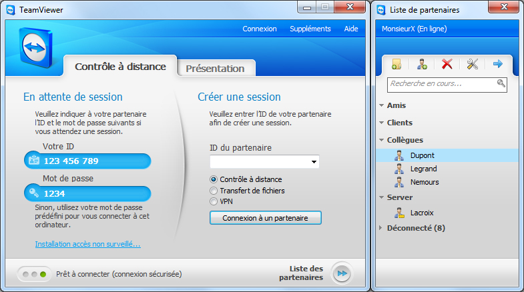Select Legrand in the partner list
This screenshot has height=292, width=524.
tap(447, 169)
